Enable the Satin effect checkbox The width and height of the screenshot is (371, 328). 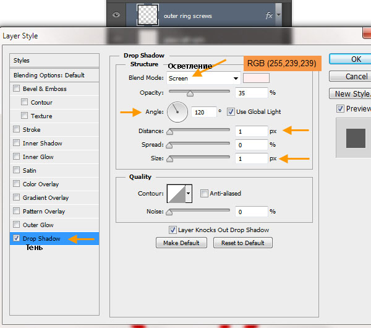tap(16, 170)
